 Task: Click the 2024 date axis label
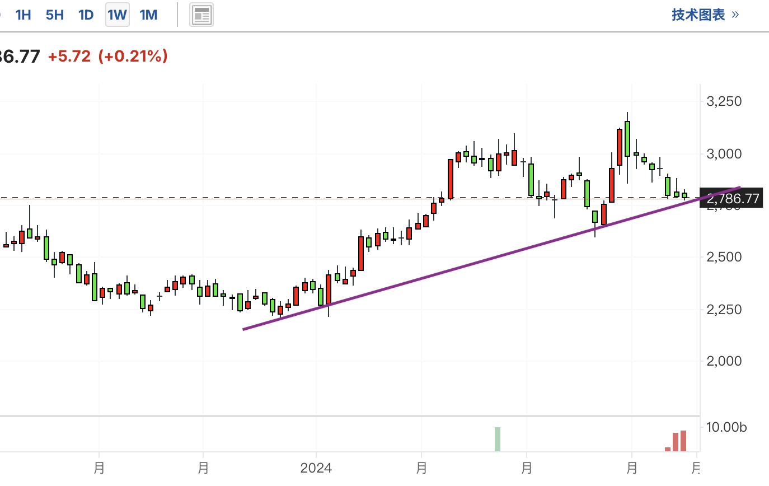316,468
